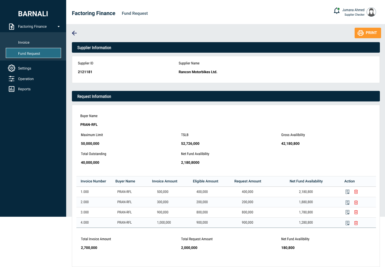Click the notification bell icon
Image resolution: width=385 pixels, height=267 pixels.
[x=337, y=11]
